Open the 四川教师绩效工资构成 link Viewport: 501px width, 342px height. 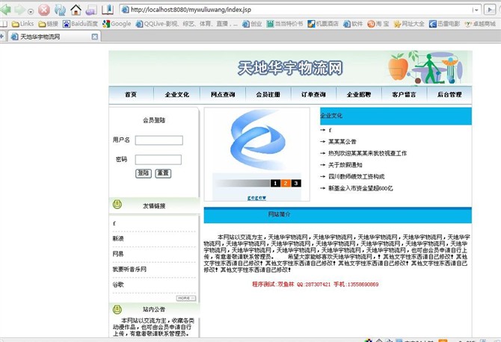(x=356, y=176)
